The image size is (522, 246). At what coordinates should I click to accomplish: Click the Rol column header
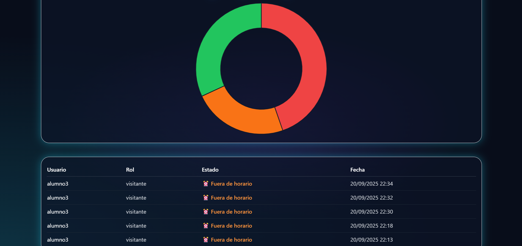click(130, 170)
